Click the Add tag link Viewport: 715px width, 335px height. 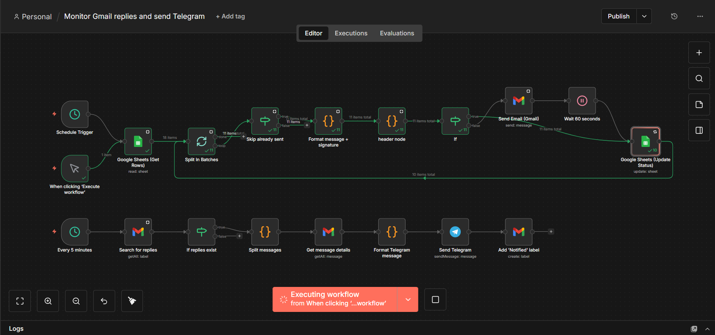[230, 16]
